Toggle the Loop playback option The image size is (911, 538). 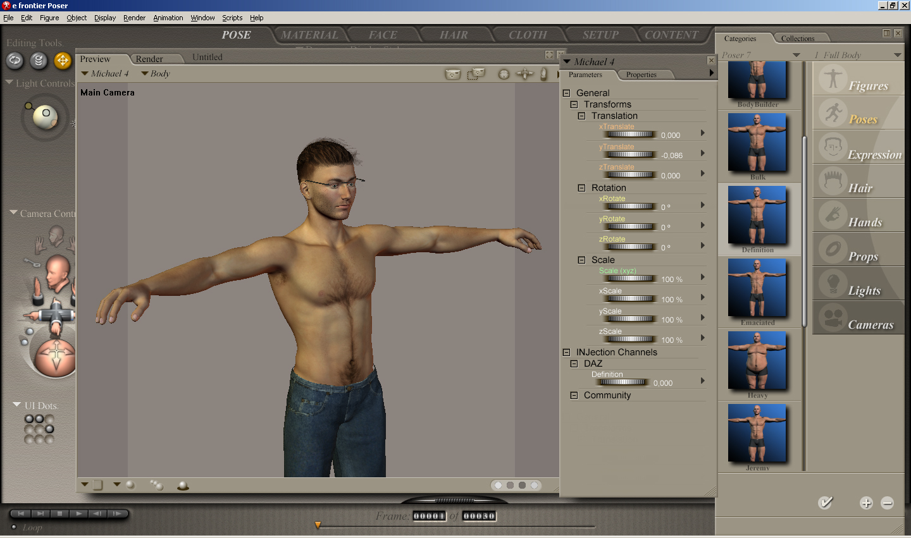(14, 527)
